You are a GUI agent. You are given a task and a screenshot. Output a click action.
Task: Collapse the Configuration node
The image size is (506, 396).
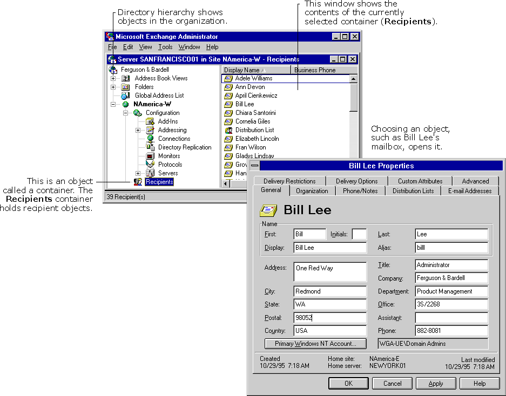coord(125,113)
